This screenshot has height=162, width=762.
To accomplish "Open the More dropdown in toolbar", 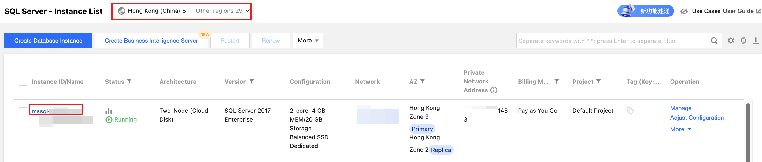I will pyautogui.click(x=308, y=40).
